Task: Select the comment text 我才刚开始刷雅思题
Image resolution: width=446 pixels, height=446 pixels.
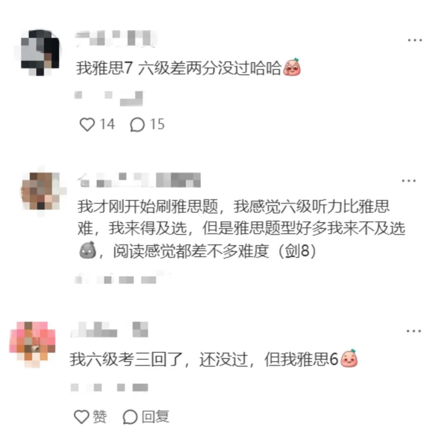Action: coord(148,206)
